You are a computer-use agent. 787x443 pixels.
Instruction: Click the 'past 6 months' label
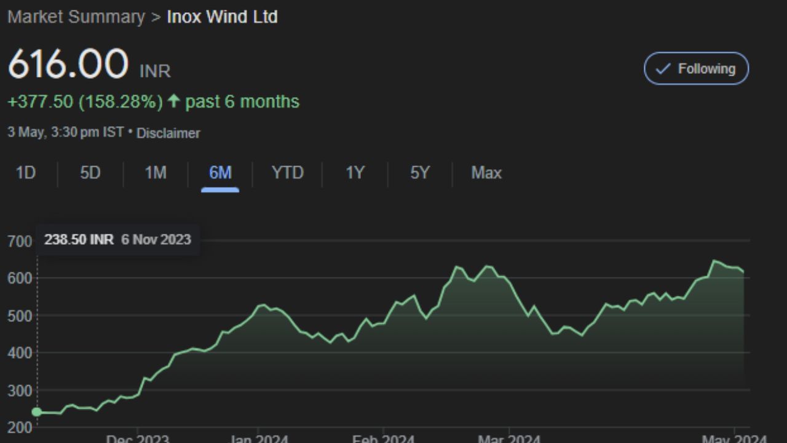click(242, 102)
